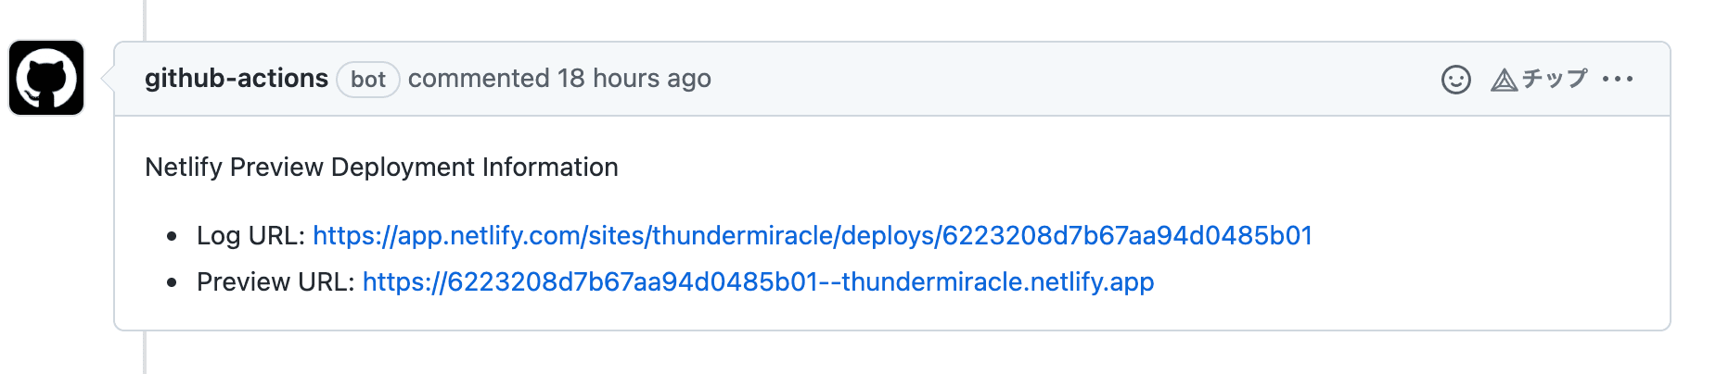Image resolution: width=1729 pixels, height=374 pixels.
Task: Click the word commented in header
Action: pos(479,79)
